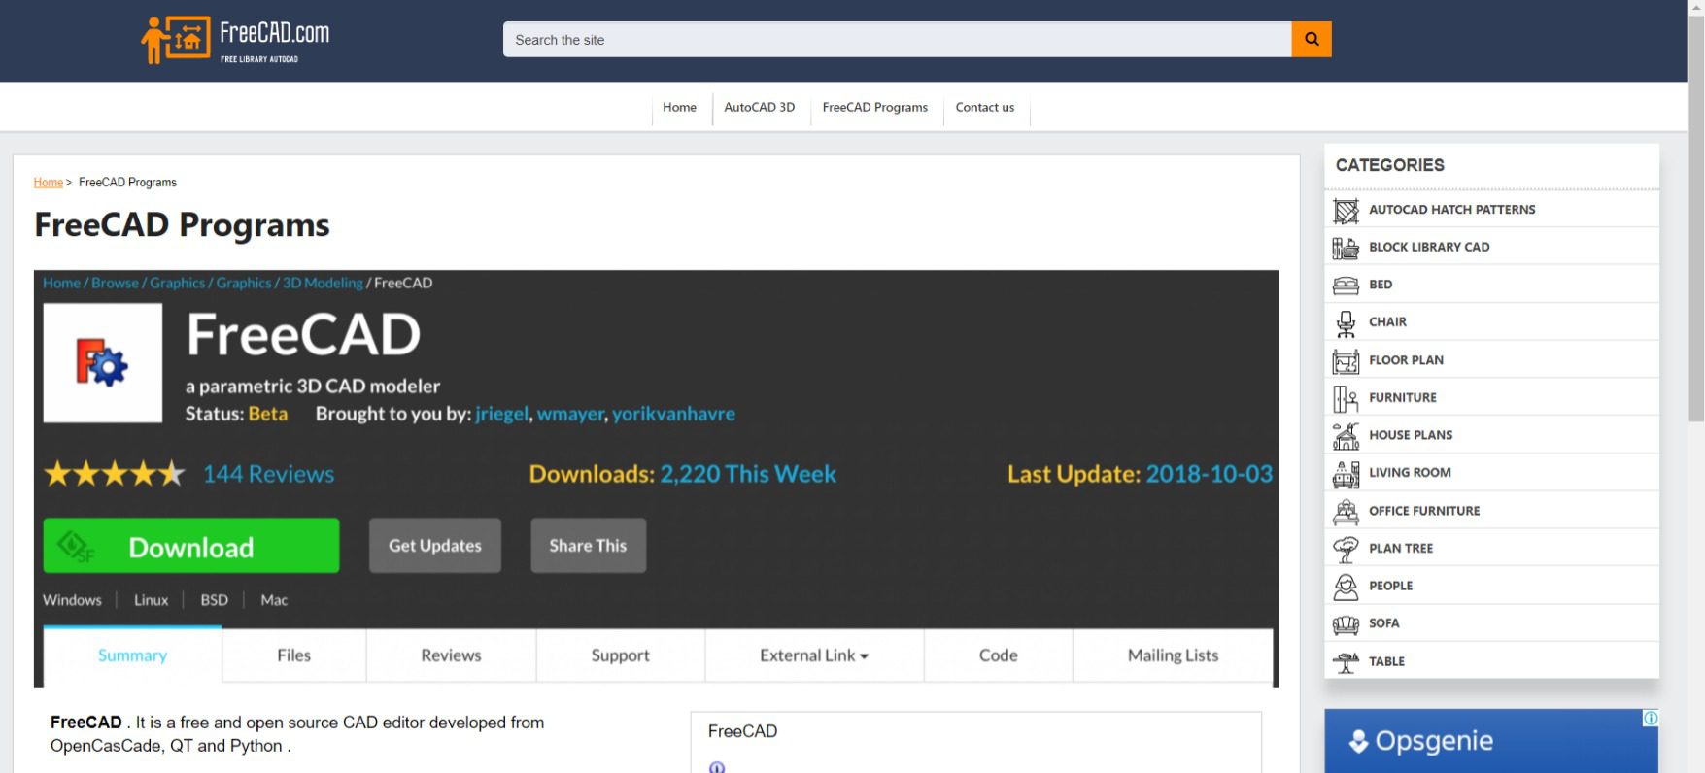Click the AutoCAD Hatch Patterns category icon
Image resolution: width=1705 pixels, height=773 pixels.
pos(1346,210)
